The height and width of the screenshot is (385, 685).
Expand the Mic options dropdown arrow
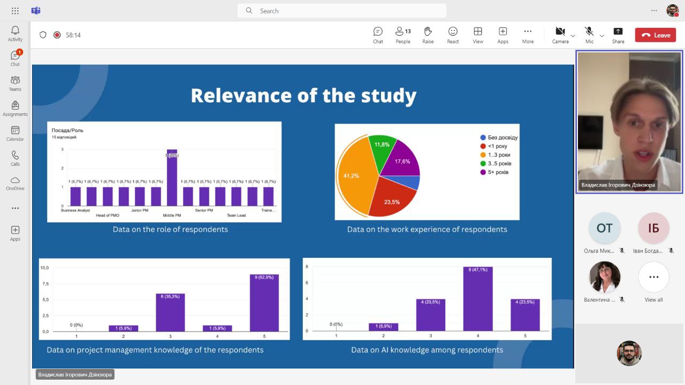pos(602,36)
